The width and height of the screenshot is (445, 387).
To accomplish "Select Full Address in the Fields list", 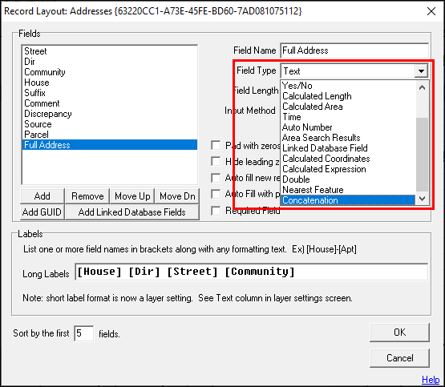I will [x=110, y=145].
